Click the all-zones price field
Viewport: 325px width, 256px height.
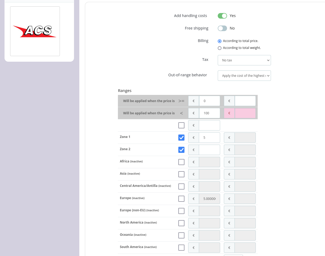(209, 125)
